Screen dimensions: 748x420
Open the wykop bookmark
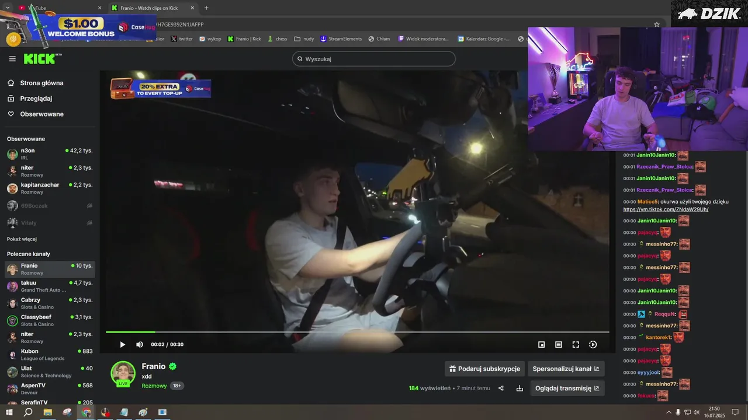tap(210, 39)
